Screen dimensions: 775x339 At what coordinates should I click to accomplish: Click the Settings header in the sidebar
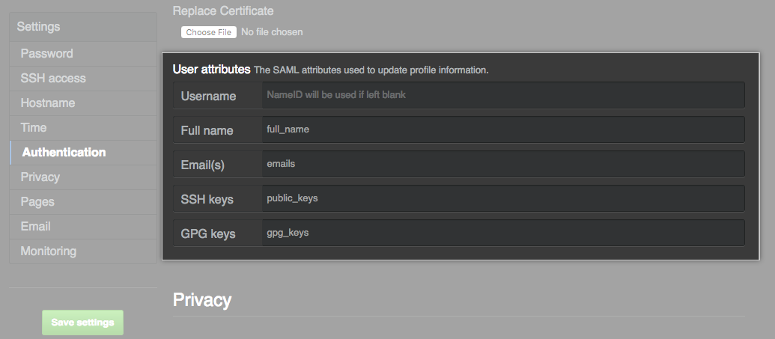point(39,27)
